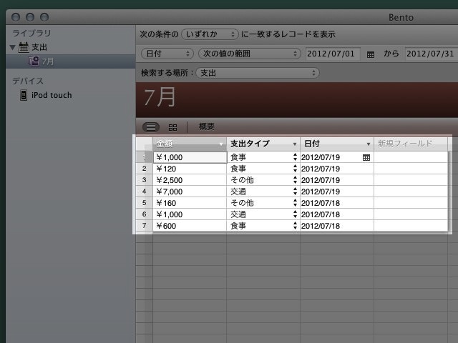Open the いずれか match condition dropdown
This screenshot has height=343, width=458.
(210, 34)
